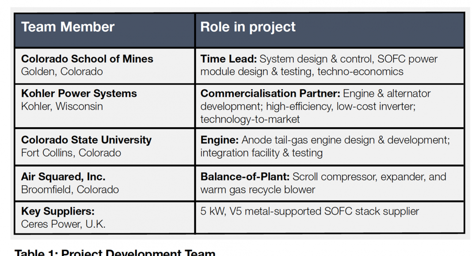Click the "Broomfield, Colorado" location text
472x256 pixels.
point(70,190)
